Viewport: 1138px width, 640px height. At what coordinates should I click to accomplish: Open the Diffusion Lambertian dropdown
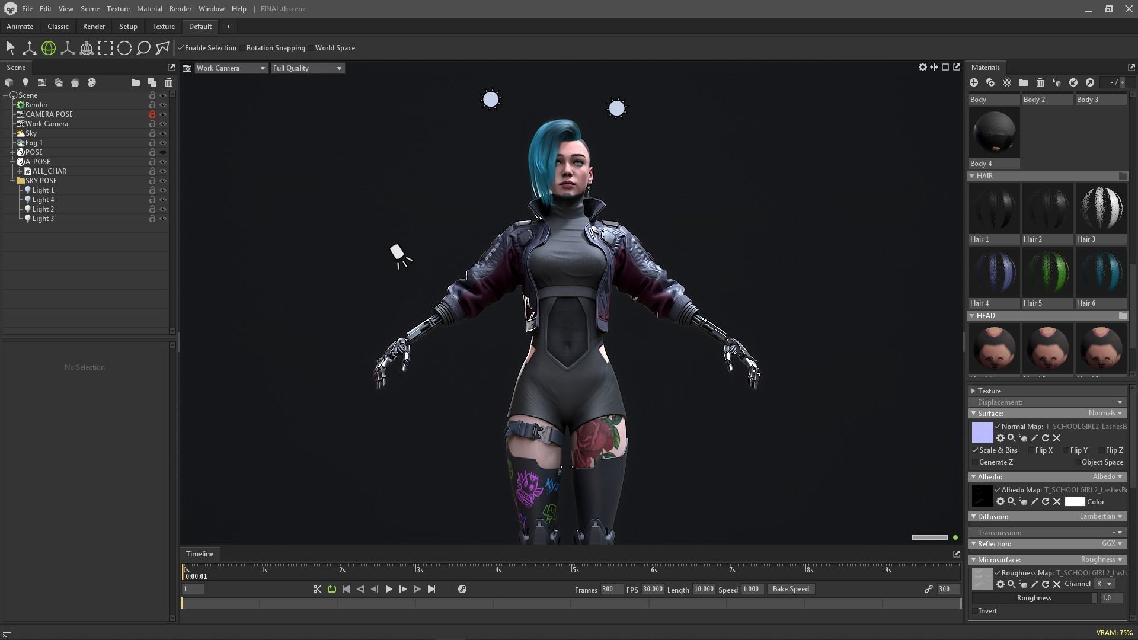pos(1101,516)
